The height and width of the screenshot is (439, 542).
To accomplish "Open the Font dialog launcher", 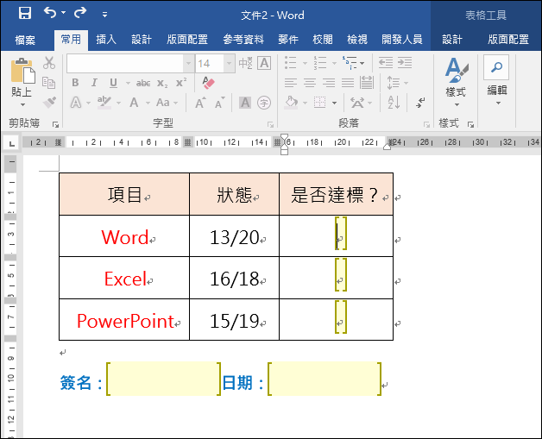I will point(270,124).
